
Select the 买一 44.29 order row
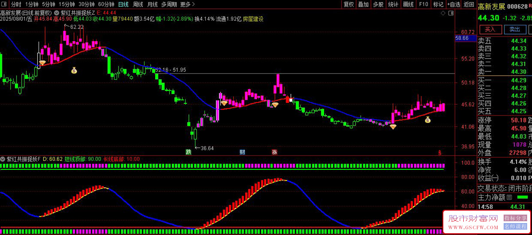[504, 80]
